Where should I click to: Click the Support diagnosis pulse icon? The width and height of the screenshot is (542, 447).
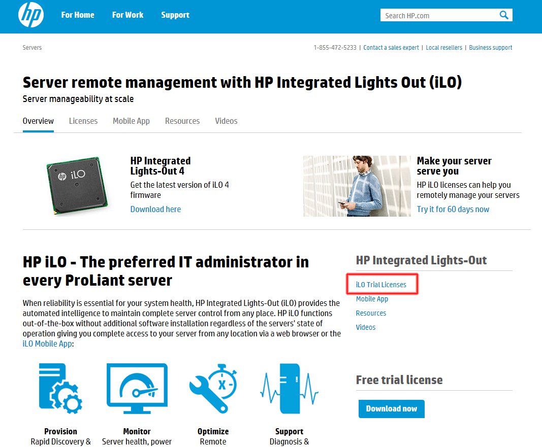point(289,388)
